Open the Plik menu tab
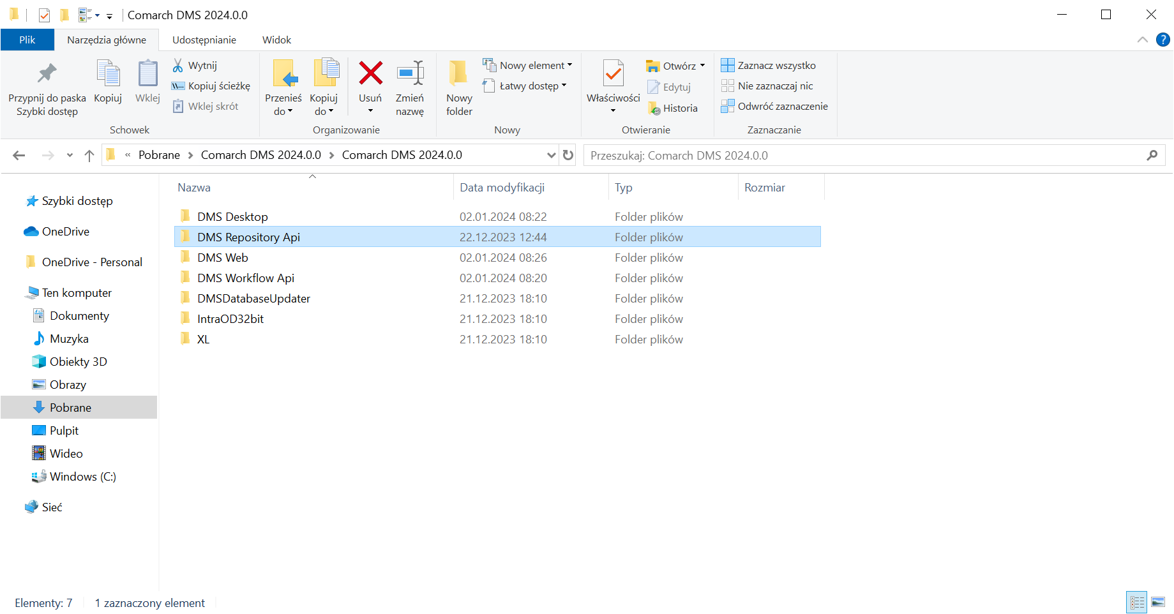 point(27,40)
